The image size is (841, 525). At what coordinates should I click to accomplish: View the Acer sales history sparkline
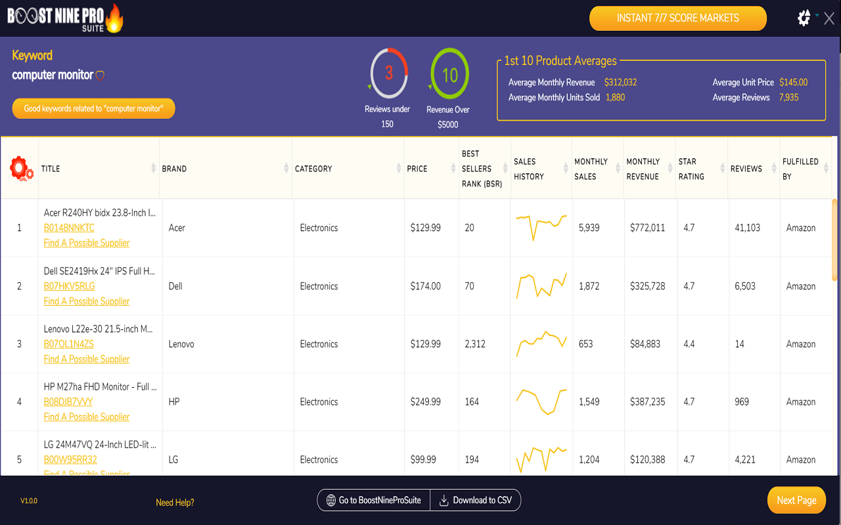541,228
